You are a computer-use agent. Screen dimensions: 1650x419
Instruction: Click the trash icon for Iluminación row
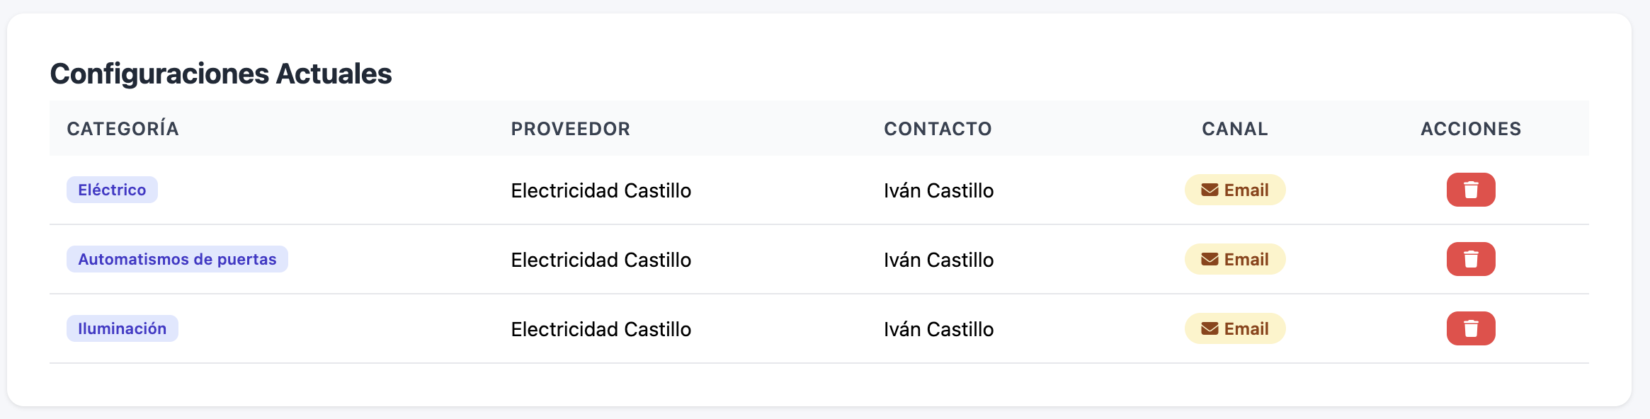tap(1471, 328)
